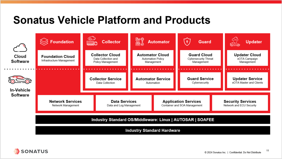
Task: Select the Updater Service box
Action: coord(248,80)
